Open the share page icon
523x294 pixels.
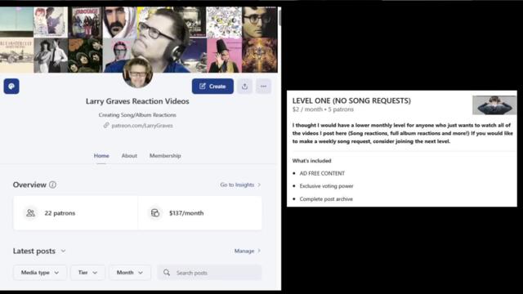click(244, 87)
